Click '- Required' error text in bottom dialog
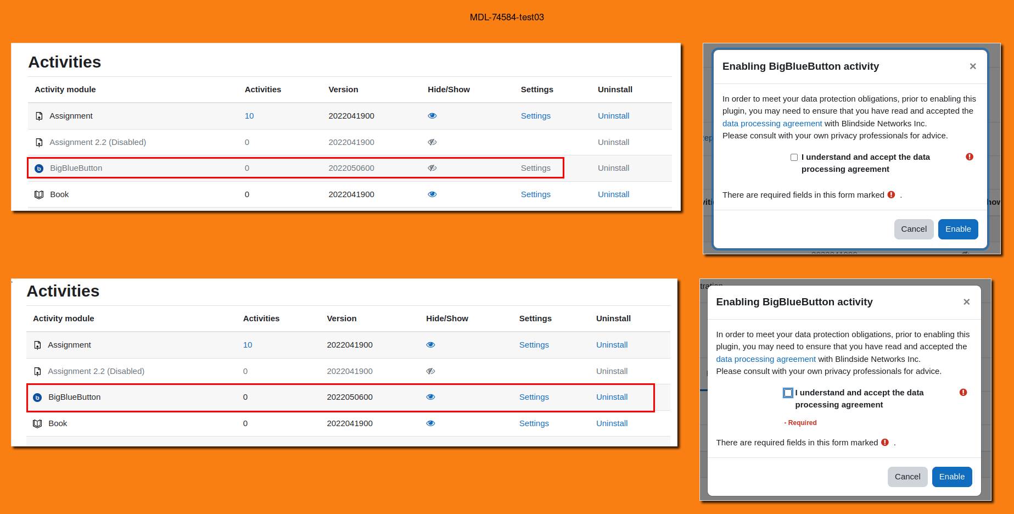Image resolution: width=1014 pixels, height=514 pixels. (800, 423)
